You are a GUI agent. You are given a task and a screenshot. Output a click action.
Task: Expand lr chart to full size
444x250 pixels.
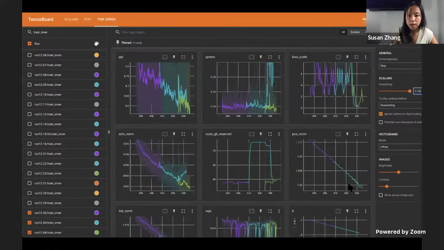[x=356, y=211]
